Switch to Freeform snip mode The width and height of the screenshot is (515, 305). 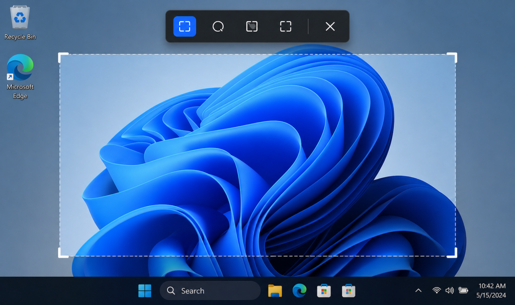[x=218, y=27]
